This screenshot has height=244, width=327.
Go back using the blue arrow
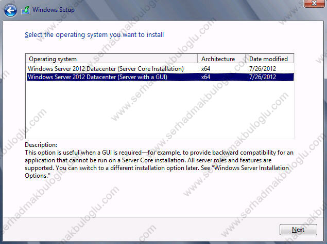[10, 10]
